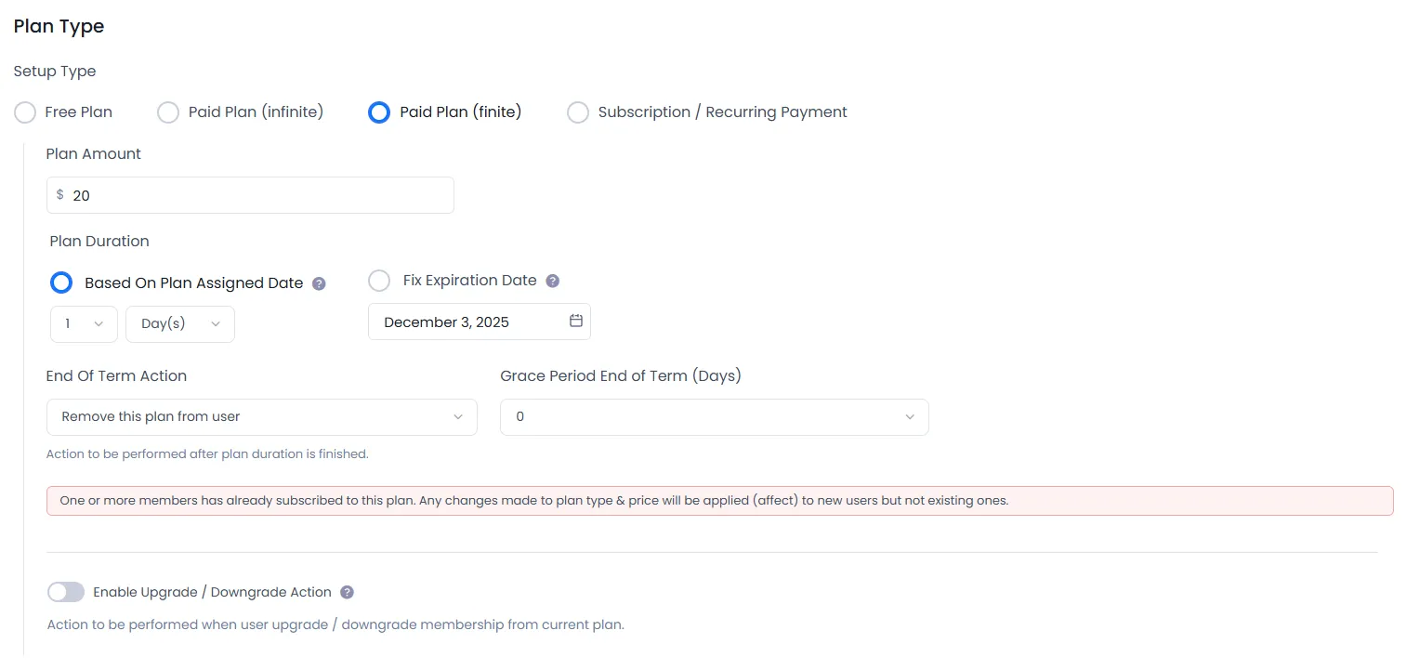Select Based On Plan Assigned Date
Screen dimensions: 1420x670
point(61,282)
